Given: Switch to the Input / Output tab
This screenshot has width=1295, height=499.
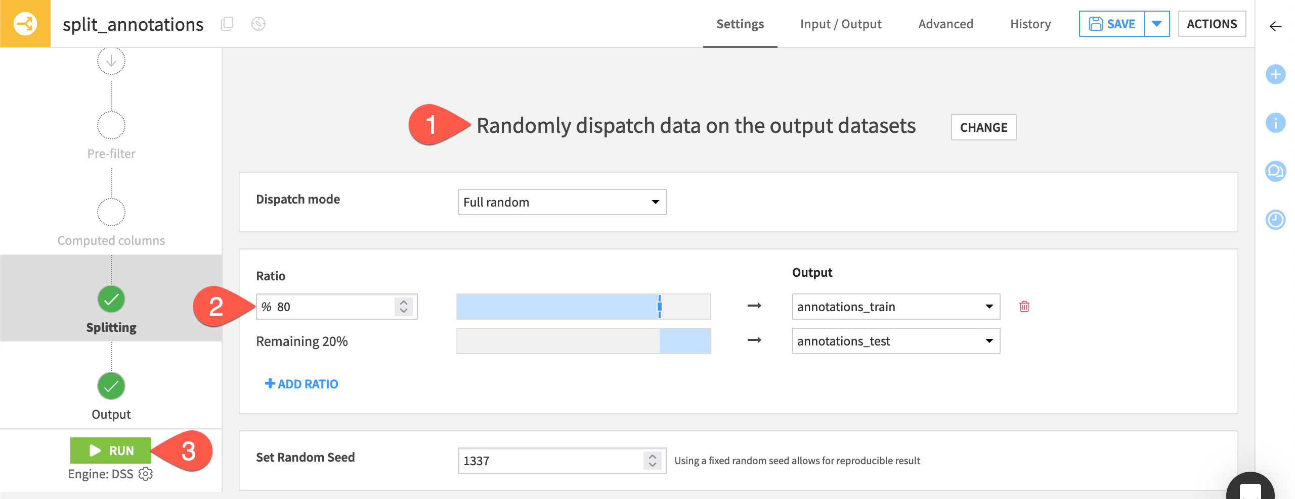Looking at the screenshot, I should 841,24.
